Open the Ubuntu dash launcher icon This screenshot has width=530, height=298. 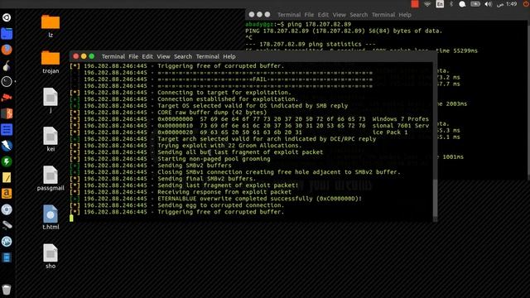(x=7, y=17)
